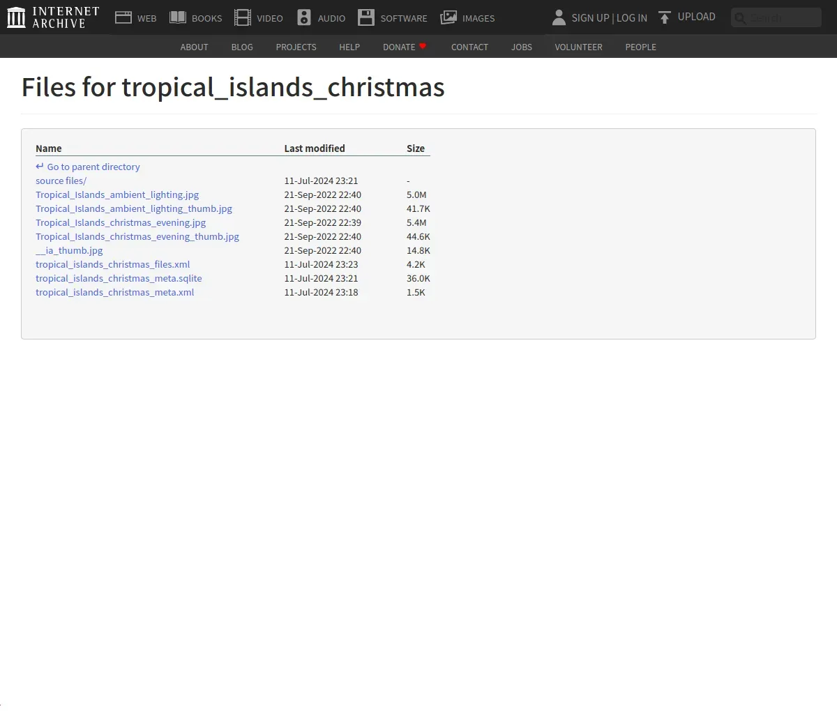Open tropical_islands_christmas_files.xml
Screen dimensions: 837x711
coord(113,264)
